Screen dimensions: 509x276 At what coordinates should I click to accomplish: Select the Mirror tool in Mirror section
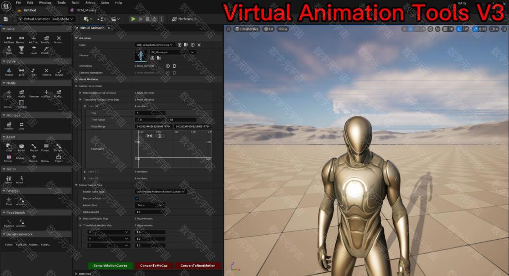(9, 180)
